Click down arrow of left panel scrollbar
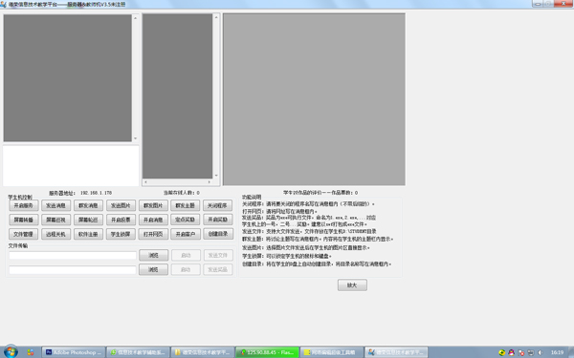The height and width of the screenshot is (358, 574). point(136,138)
